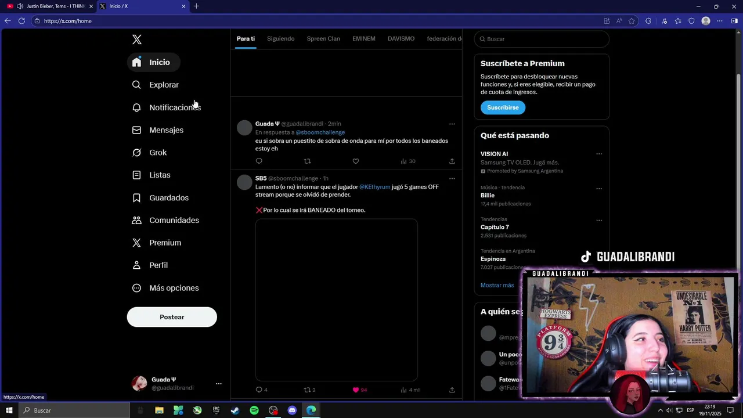The width and height of the screenshot is (743, 418).
Task: Like Guada's reply post
Action: (356, 161)
